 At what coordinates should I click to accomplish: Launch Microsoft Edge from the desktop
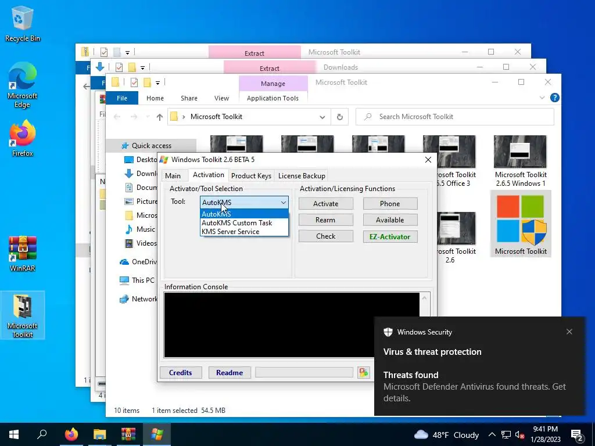tap(22, 85)
